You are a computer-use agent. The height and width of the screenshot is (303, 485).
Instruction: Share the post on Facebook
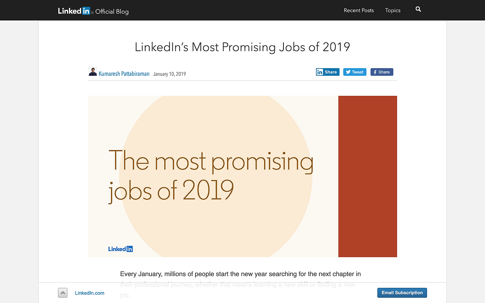[382, 72]
